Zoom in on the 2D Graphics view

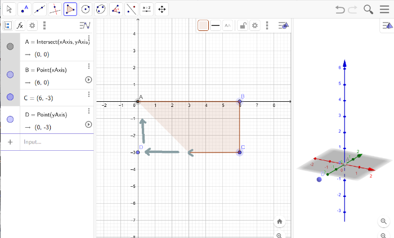point(279,236)
